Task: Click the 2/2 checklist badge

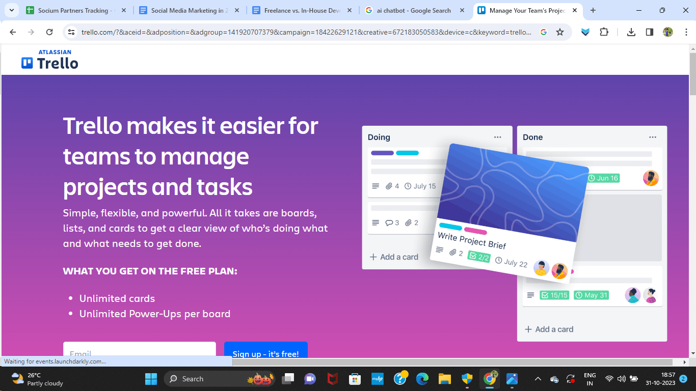Action: coord(479,257)
